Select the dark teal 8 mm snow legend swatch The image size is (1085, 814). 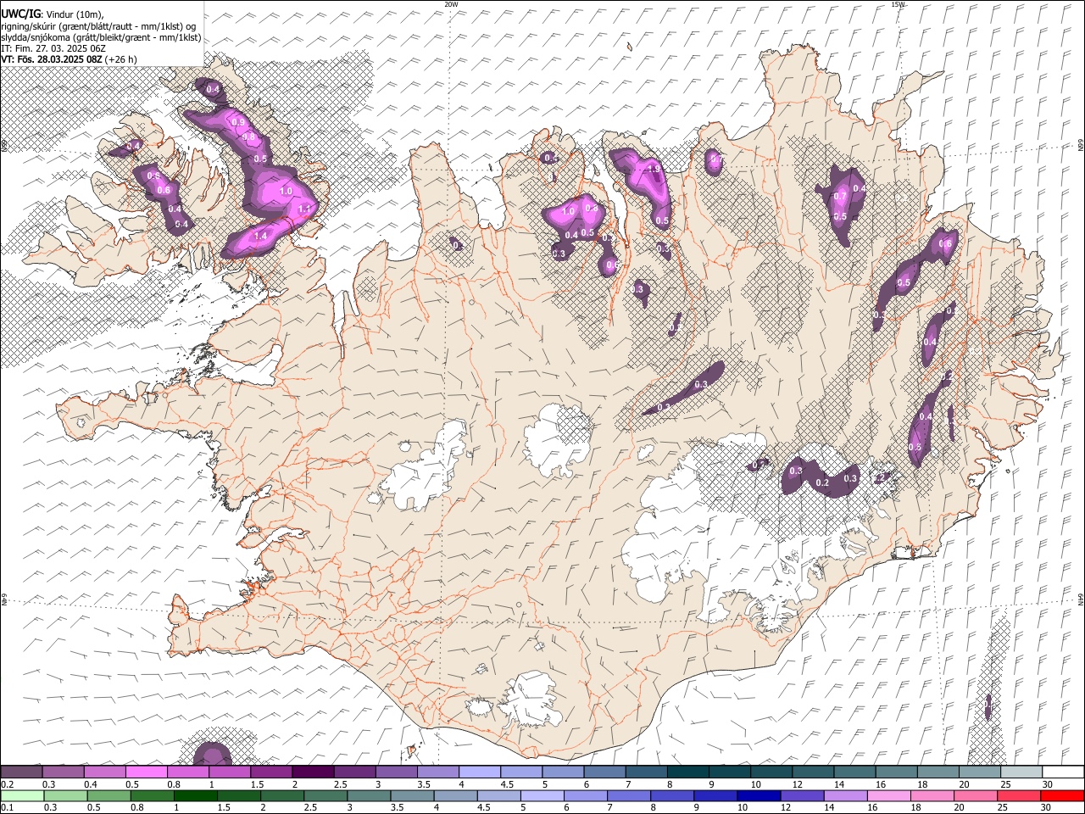[x=688, y=772]
